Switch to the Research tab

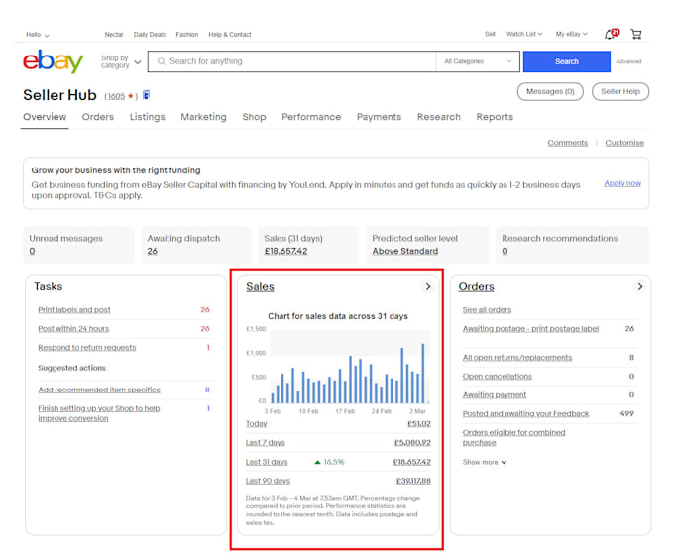(x=438, y=117)
